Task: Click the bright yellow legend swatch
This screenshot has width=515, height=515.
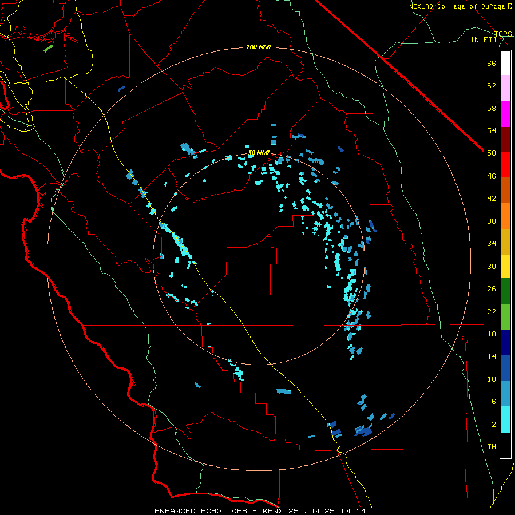Action: coord(505,267)
